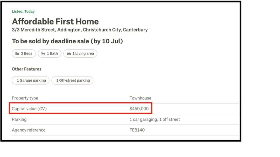The height and width of the screenshot is (157, 280).
Task: Select the 1 Bath feature chip
Action: [x=50, y=53]
